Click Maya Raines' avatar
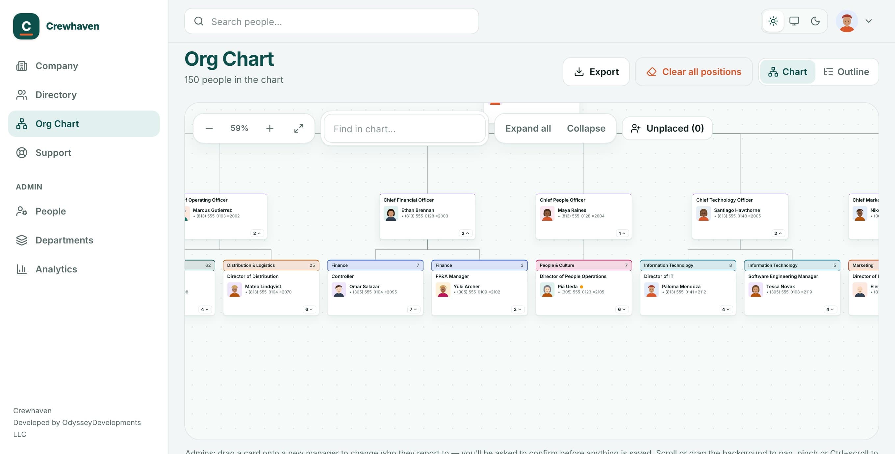The width and height of the screenshot is (895, 454). pyautogui.click(x=547, y=213)
